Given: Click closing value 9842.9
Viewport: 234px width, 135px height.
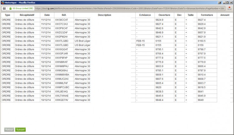Looking at the screenshot, I should 202,28.
